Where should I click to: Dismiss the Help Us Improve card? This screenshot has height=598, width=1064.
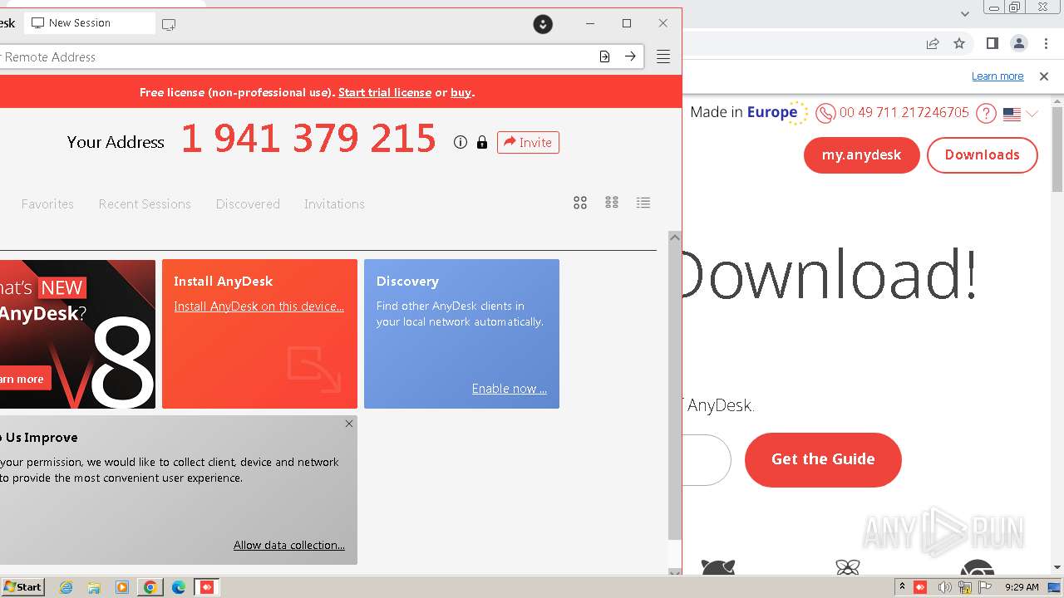[x=349, y=424]
